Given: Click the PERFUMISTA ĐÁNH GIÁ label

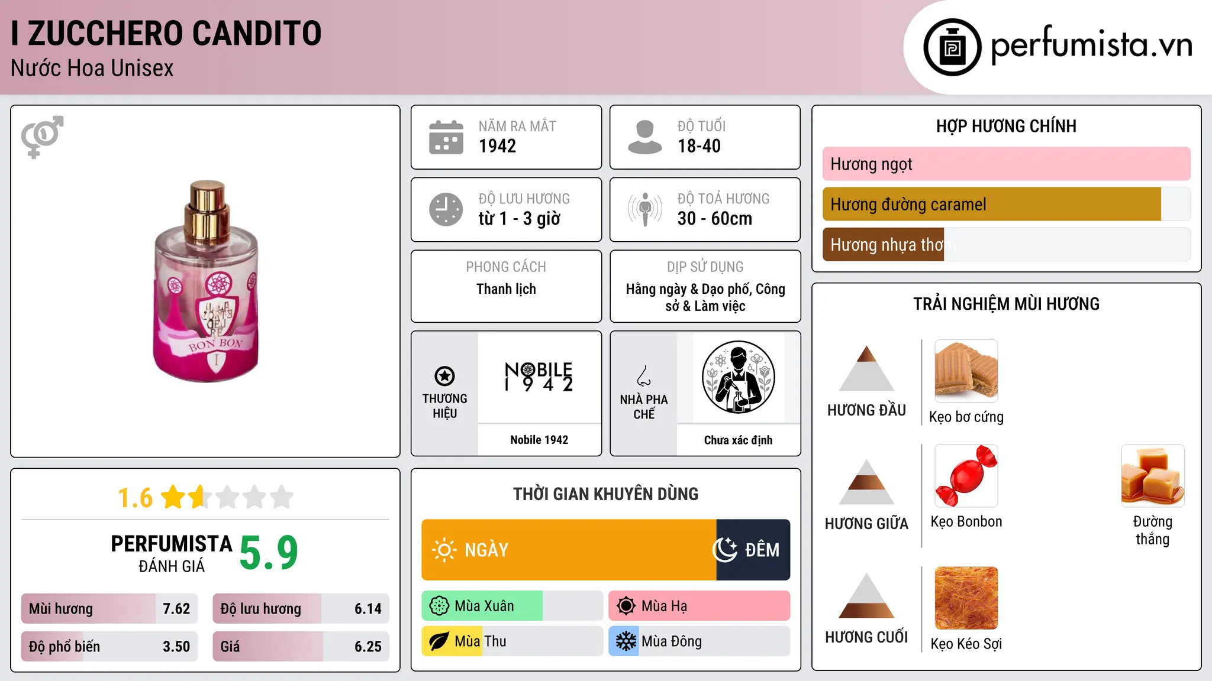Looking at the screenshot, I should (x=172, y=553).
